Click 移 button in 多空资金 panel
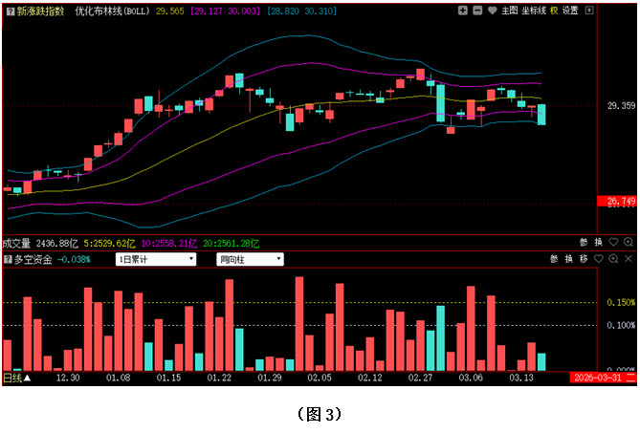This screenshot has width=640, height=433. (583, 259)
